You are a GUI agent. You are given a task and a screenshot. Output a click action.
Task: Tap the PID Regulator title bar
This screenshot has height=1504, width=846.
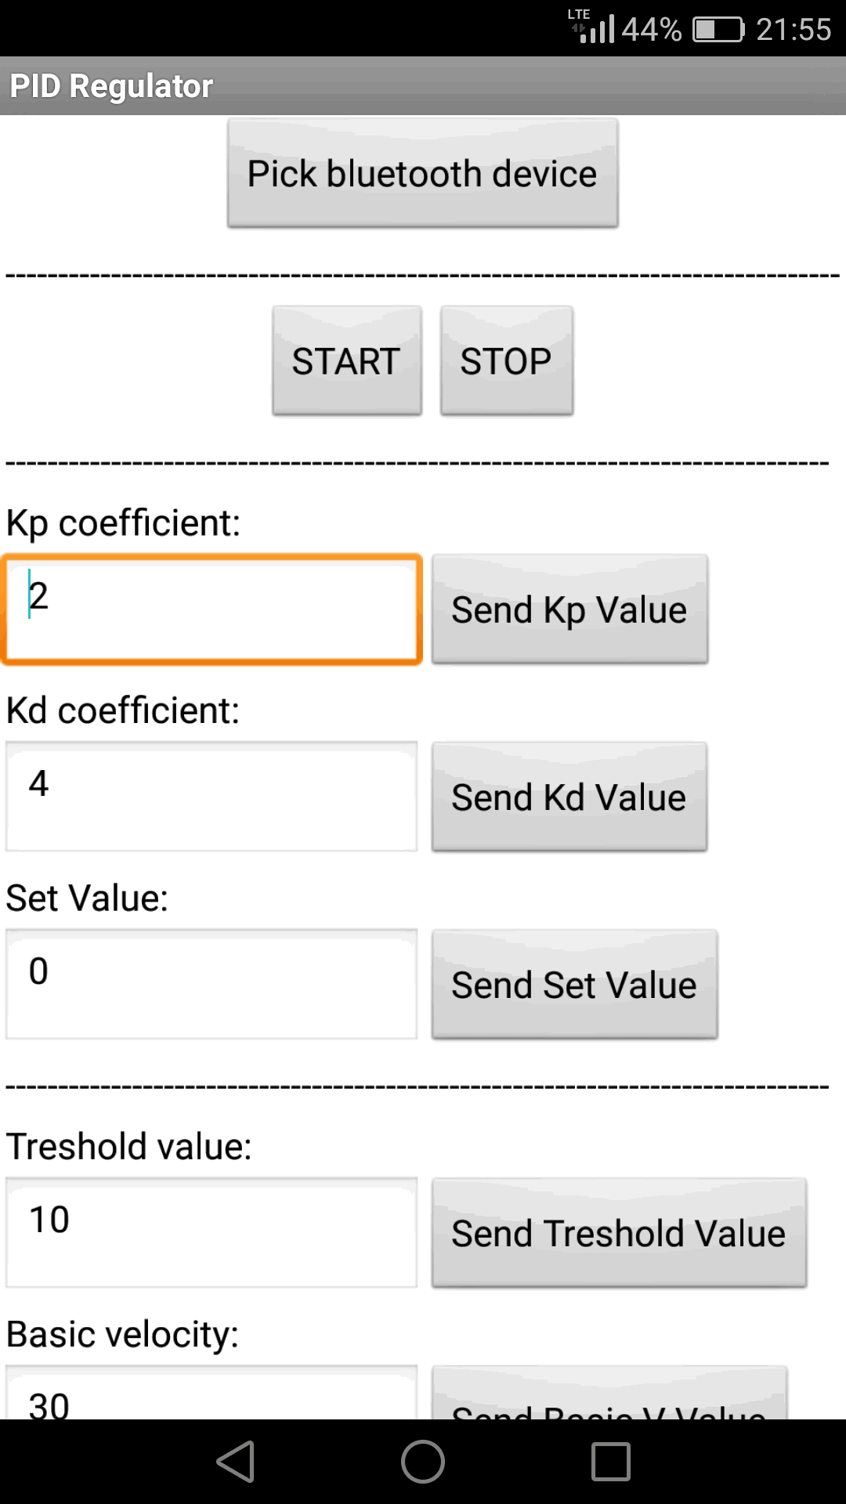point(423,85)
